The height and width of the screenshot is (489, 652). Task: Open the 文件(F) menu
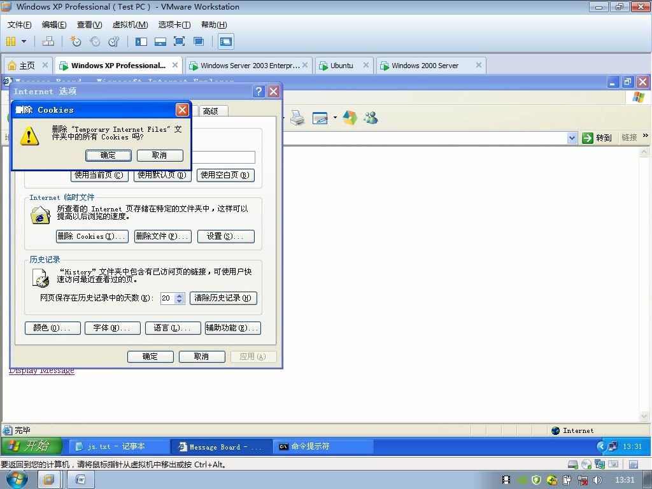pos(19,25)
